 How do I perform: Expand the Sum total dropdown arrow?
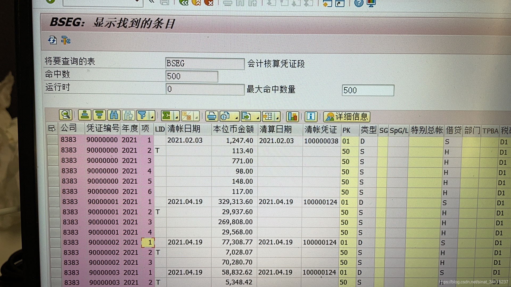(x=176, y=116)
